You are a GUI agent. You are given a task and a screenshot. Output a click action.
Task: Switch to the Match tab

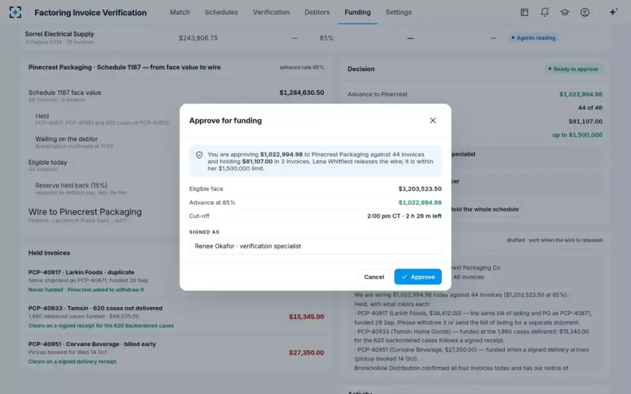point(180,12)
